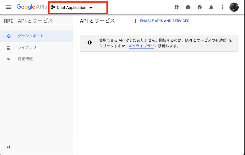Select ダッシュボード in the sidebar
The width and height of the screenshot is (245, 155).
pos(36,36)
